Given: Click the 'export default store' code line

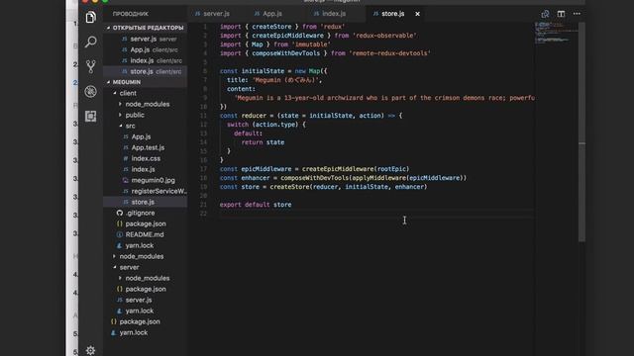Looking at the screenshot, I should [x=256, y=205].
